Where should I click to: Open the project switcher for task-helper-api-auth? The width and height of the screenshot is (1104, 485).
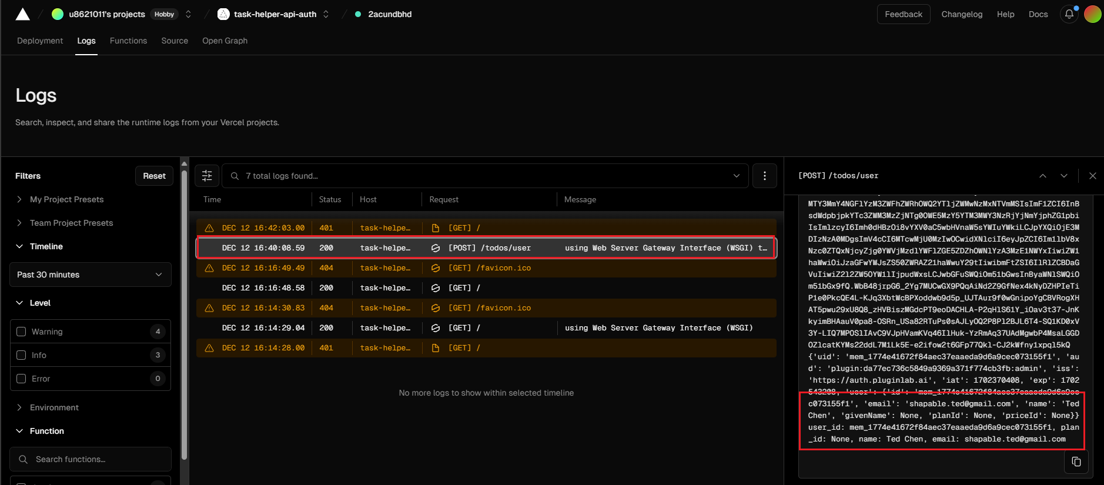(x=326, y=14)
